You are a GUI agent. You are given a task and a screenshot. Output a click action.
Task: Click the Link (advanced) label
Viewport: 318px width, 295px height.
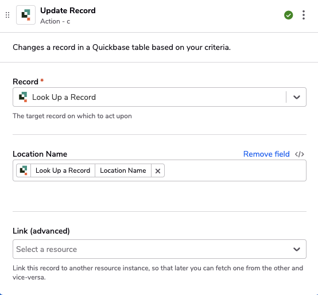[41, 231]
